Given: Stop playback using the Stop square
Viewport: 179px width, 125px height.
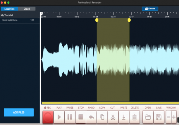Looking at the screenshot, I should coord(81,117).
